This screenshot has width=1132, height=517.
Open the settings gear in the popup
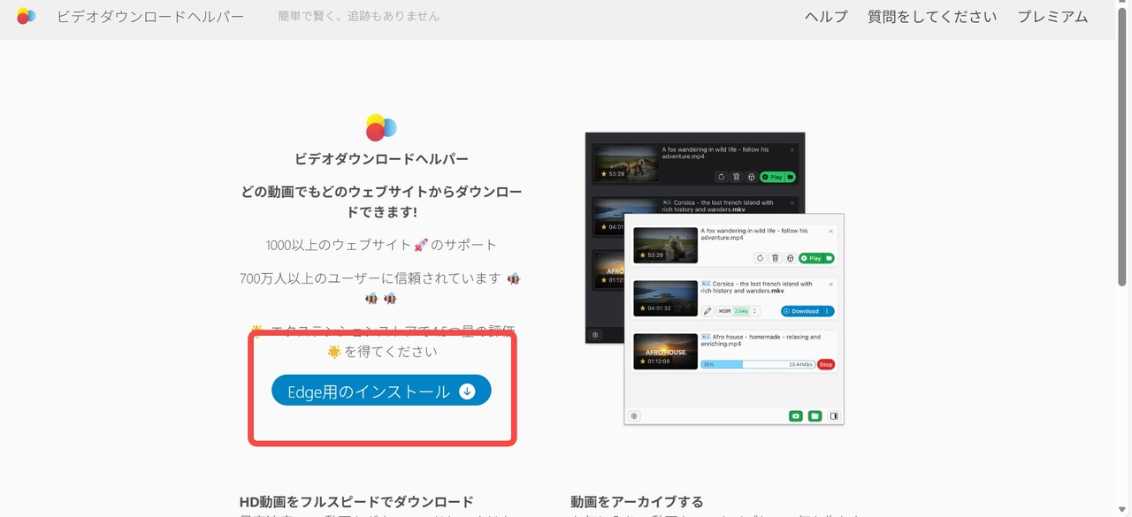[x=633, y=415]
